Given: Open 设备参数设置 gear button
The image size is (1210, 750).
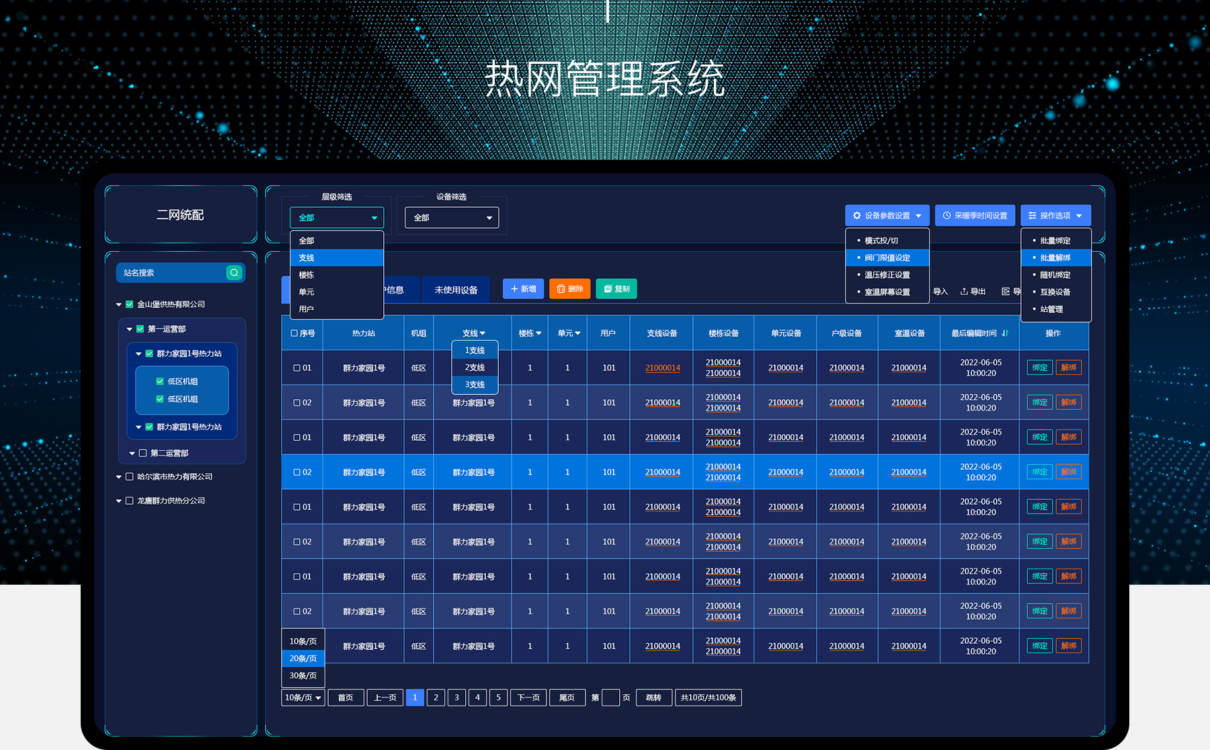Looking at the screenshot, I should tap(887, 216).
